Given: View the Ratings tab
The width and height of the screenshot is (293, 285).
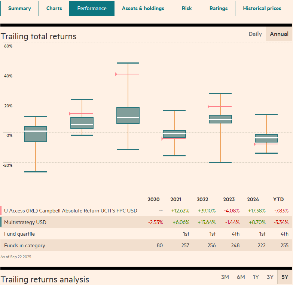Looking at the screenshot, I should (x=218, y=8).
